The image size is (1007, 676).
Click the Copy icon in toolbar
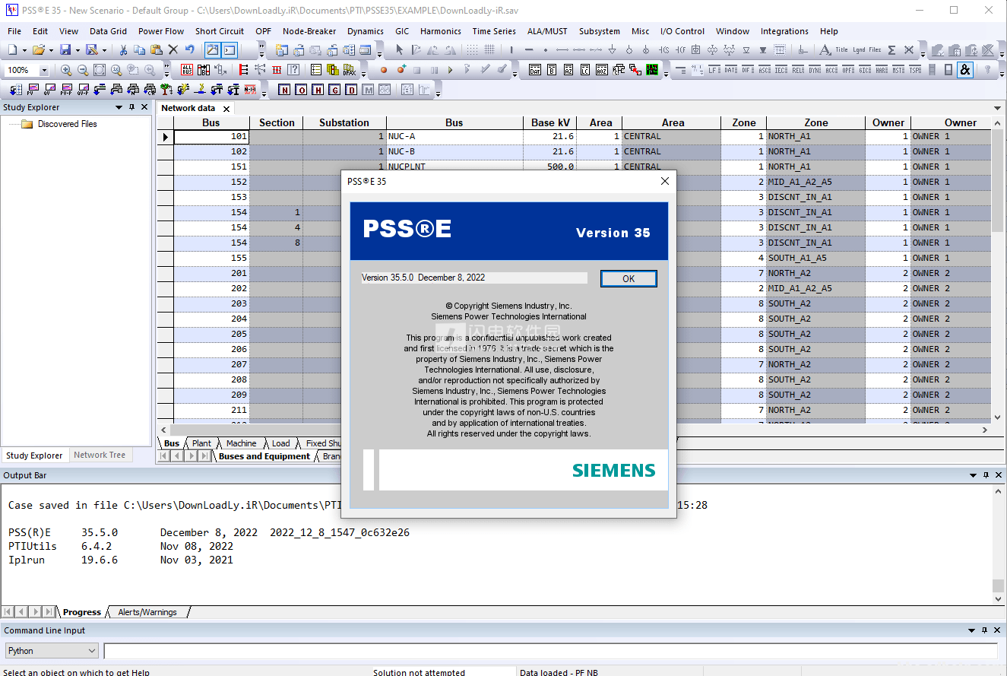140,50
